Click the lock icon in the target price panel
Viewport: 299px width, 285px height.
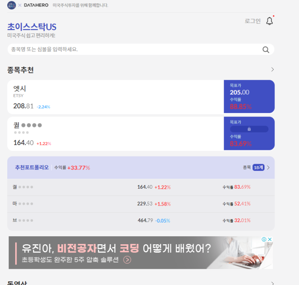[x=249, y=129]
